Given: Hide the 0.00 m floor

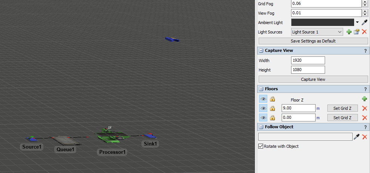Looking at the screenshot, I should 263,117.
